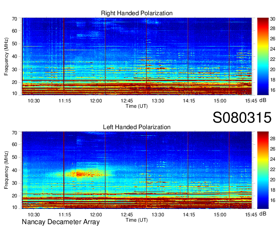Click the 20 frequency tick of the Left Handed plot

(14, 196)
